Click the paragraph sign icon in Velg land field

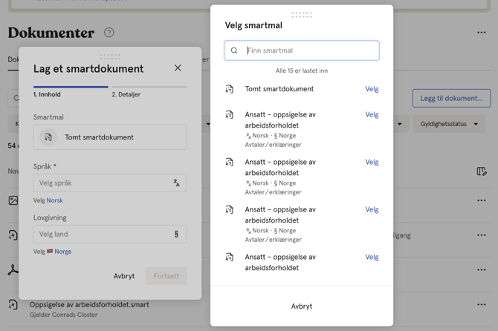(176, 234)
